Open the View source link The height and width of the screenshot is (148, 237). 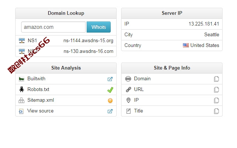40,111
